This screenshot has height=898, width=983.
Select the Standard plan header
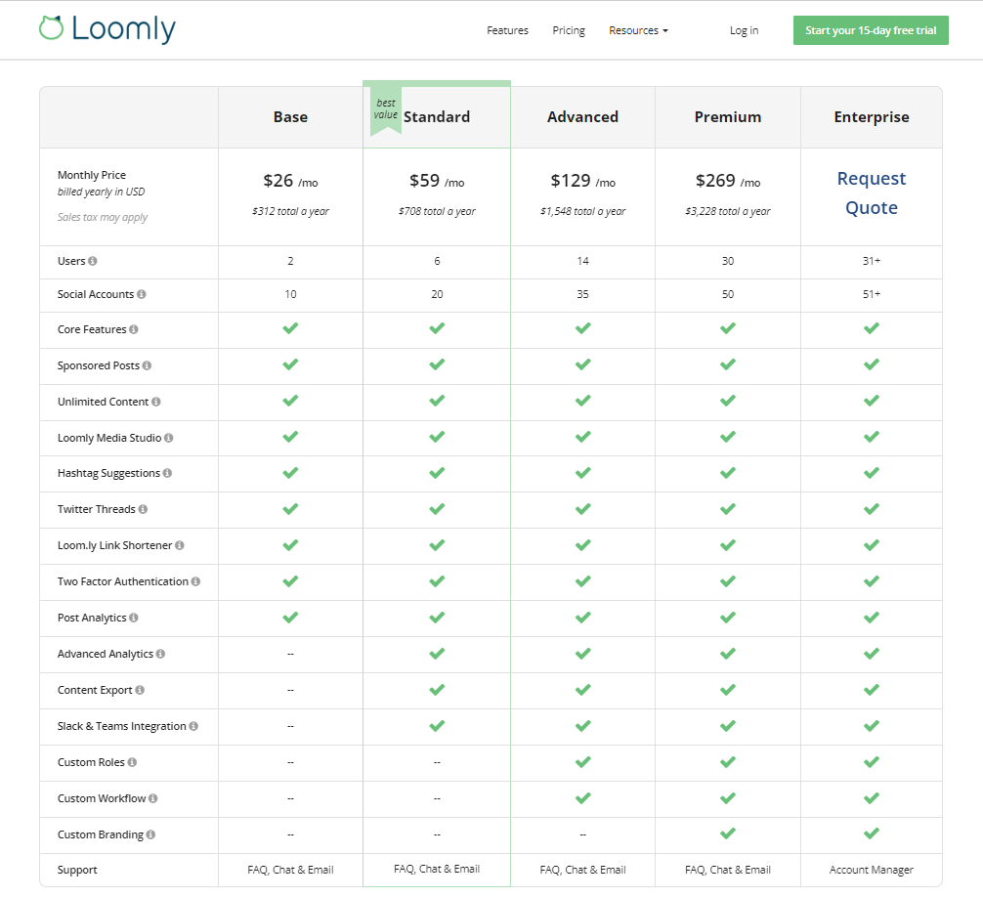point(437,116)
